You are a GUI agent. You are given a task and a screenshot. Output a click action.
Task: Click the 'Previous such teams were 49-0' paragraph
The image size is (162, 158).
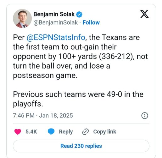click(78, 99)
